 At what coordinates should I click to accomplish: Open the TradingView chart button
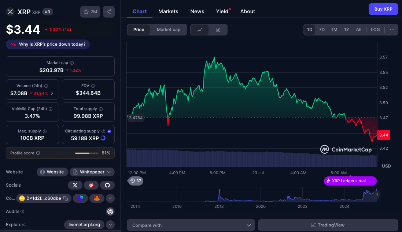[x=328, y=225]
